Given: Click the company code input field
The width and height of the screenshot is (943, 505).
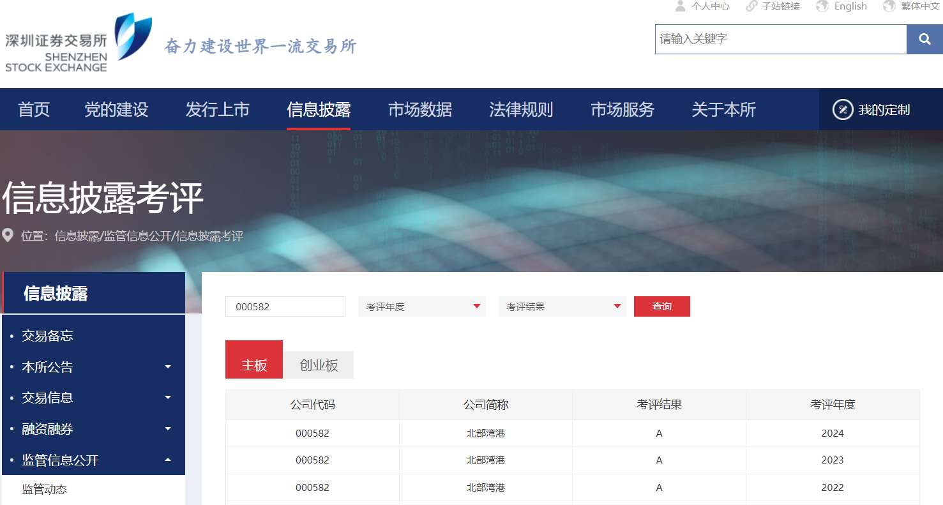Looking at the screenshot, I should point(285,306).
